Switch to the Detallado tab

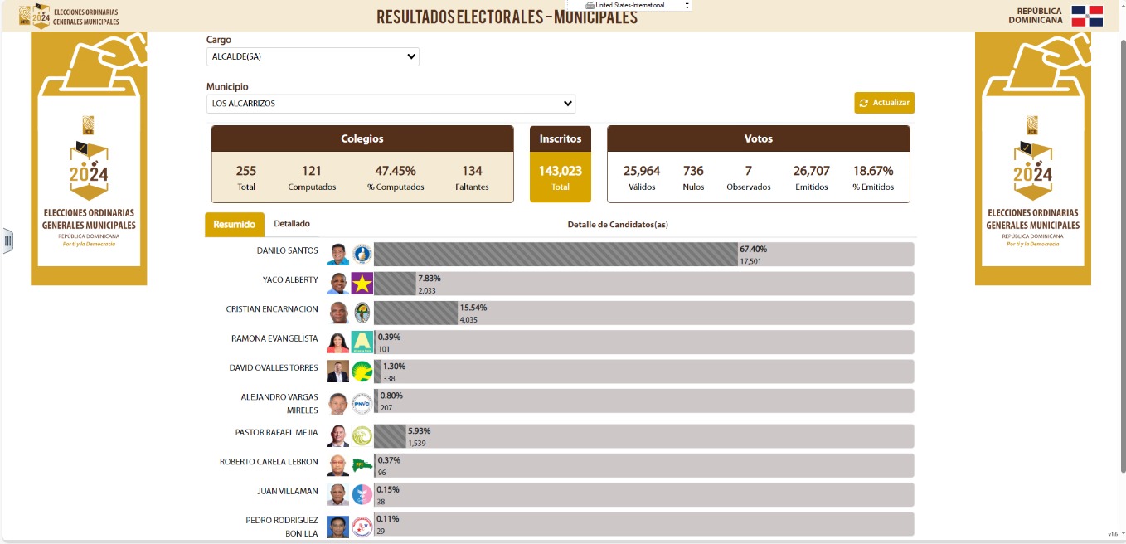[x=292, y=224]
